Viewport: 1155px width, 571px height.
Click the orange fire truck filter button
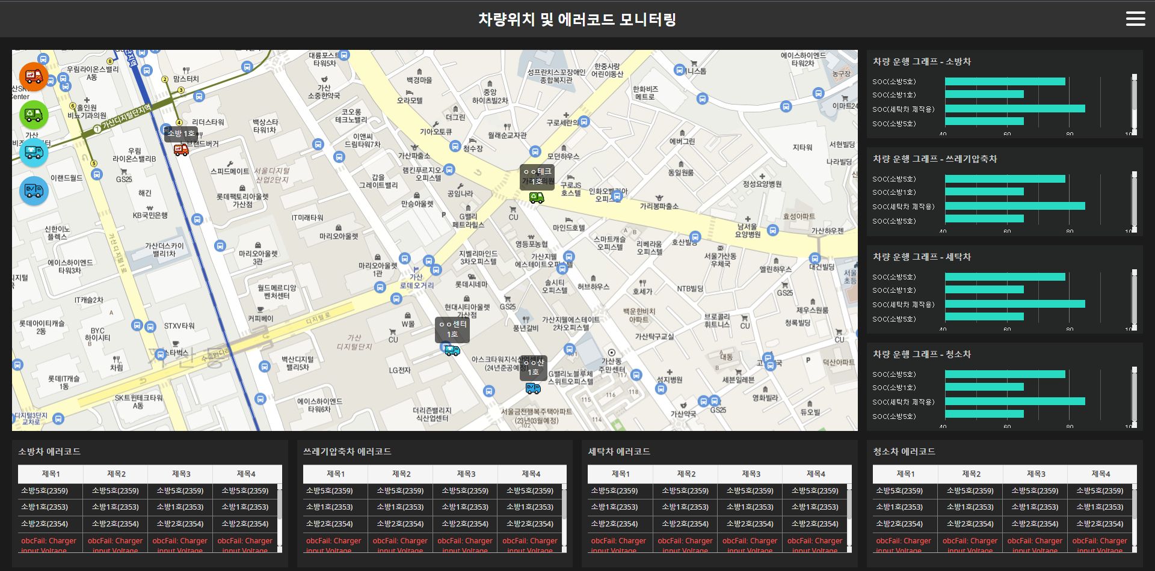(x=34, y=76)
